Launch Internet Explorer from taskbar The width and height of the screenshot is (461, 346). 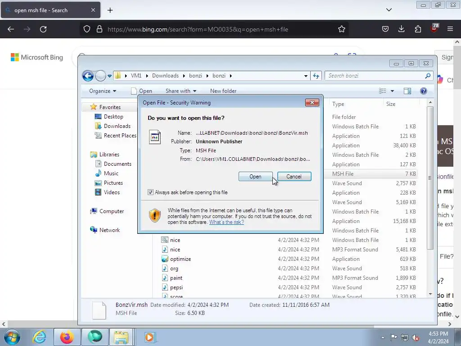[40, 337]
